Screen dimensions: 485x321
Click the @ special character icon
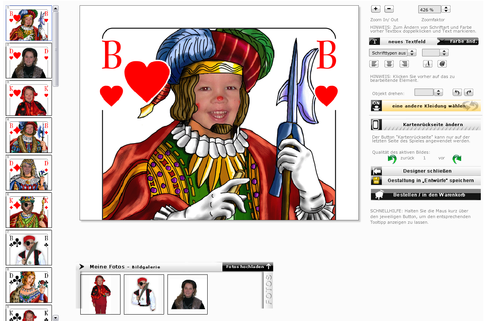coord(442,64)
